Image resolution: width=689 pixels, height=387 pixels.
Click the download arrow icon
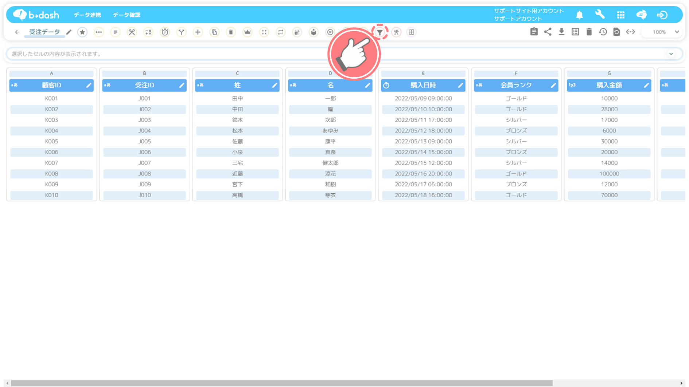(561, 32)
